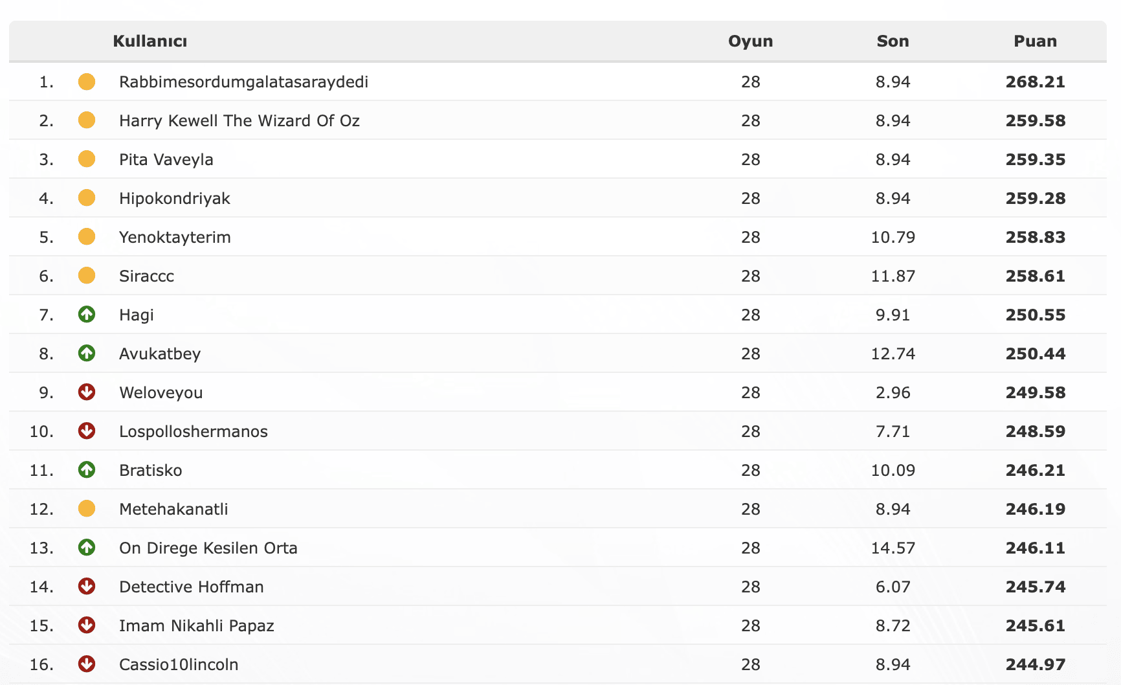Screen dimensions: 1121x685
Task: Click the red down arrow beside Weloveyou
Action: (x=87, y=392)
